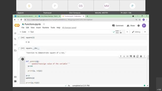162x91 pixels.
Task: Move cell up with the arrow icon
Action: pos(121,56)
